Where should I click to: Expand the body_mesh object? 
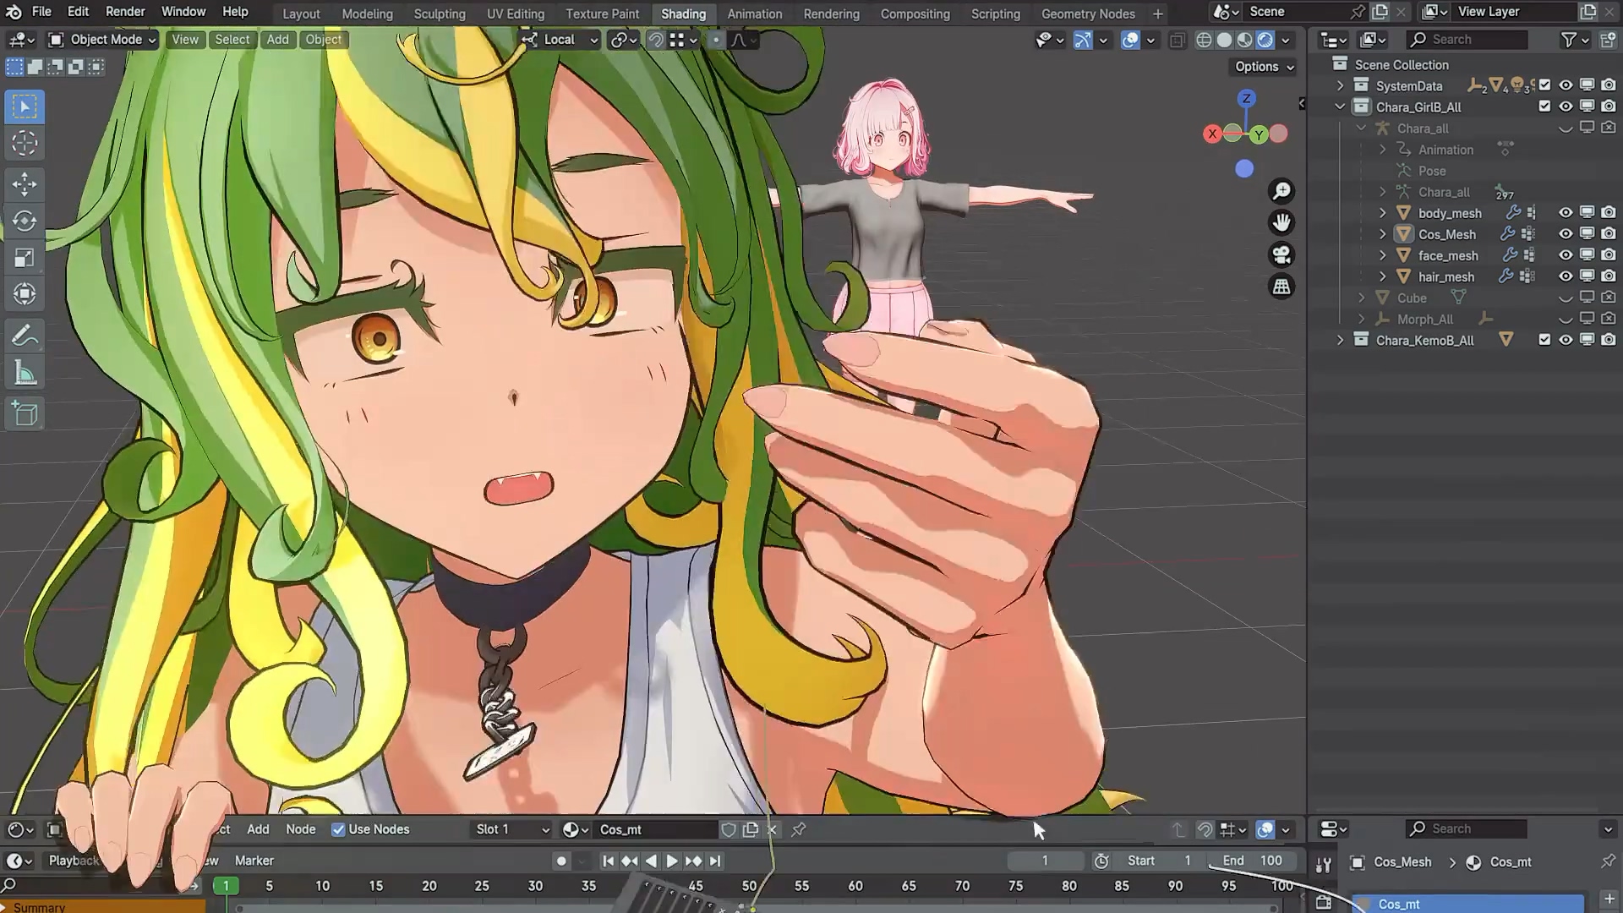click(x=1383, y=213)
